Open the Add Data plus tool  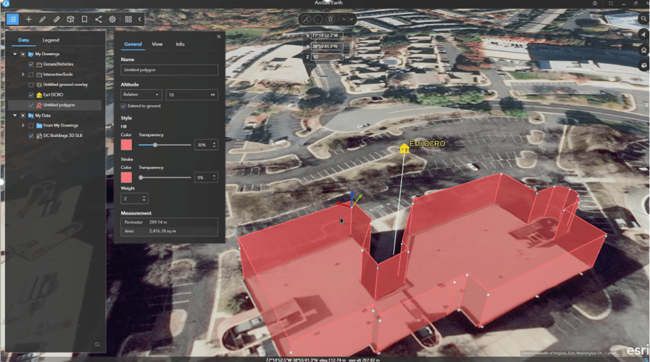click(x=28, y=19)
